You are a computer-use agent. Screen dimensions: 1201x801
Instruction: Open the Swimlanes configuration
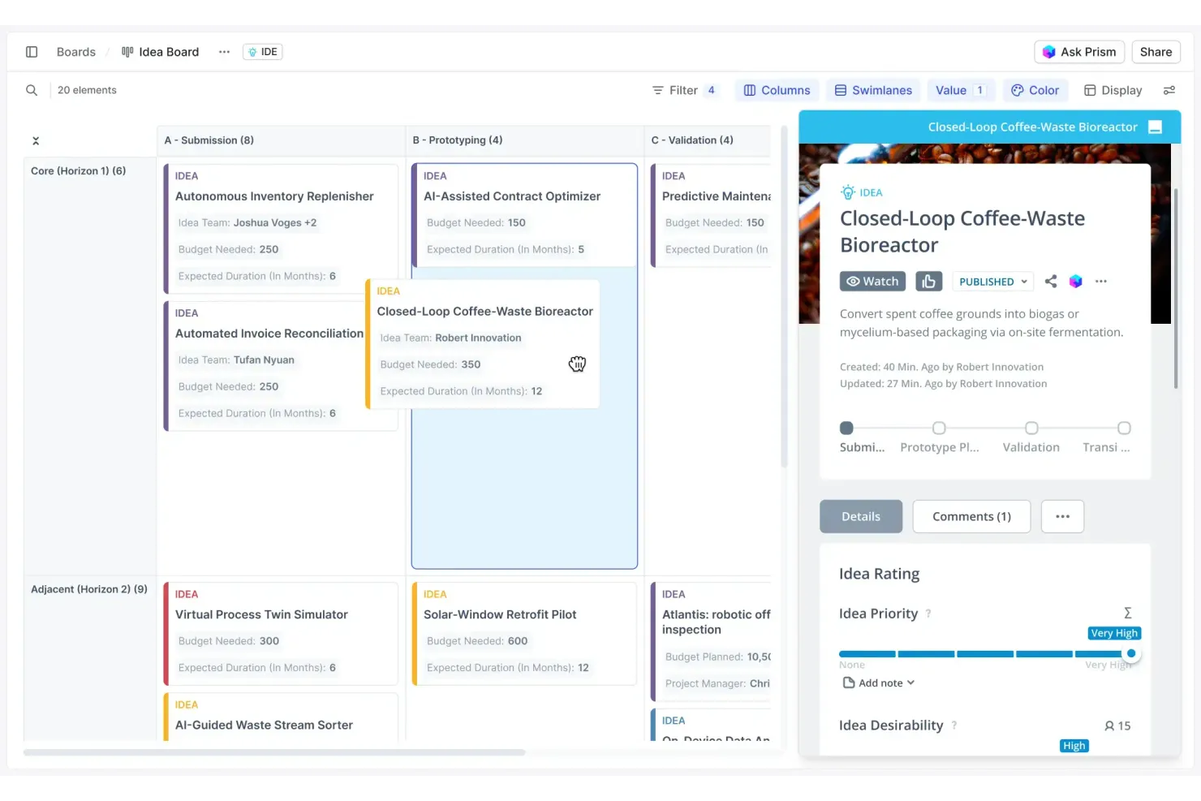coord(874,90)
